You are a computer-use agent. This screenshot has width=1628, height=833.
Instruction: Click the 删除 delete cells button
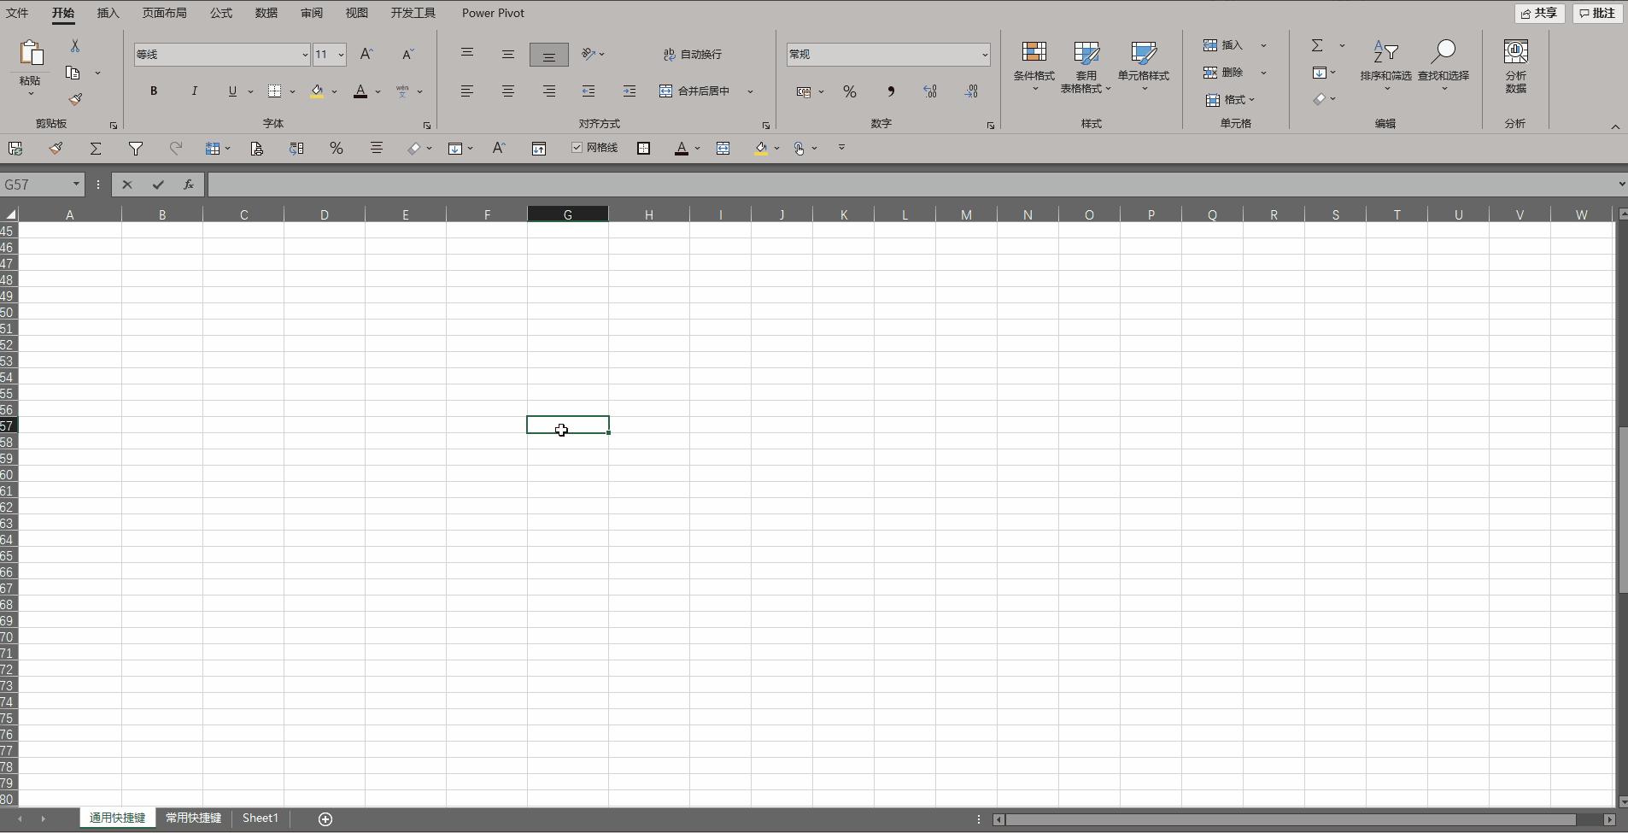tap(1224, 73)
